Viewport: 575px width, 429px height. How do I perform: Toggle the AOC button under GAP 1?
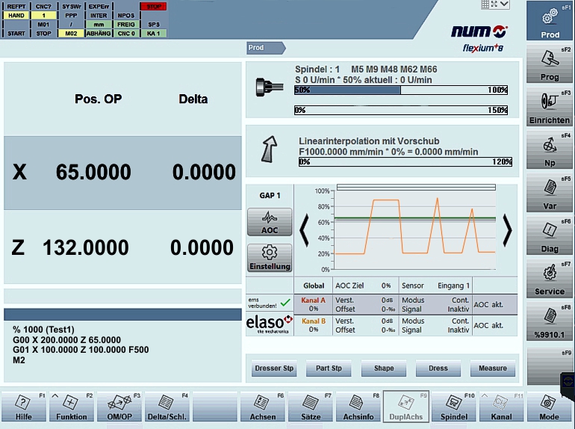coord(270,221)
